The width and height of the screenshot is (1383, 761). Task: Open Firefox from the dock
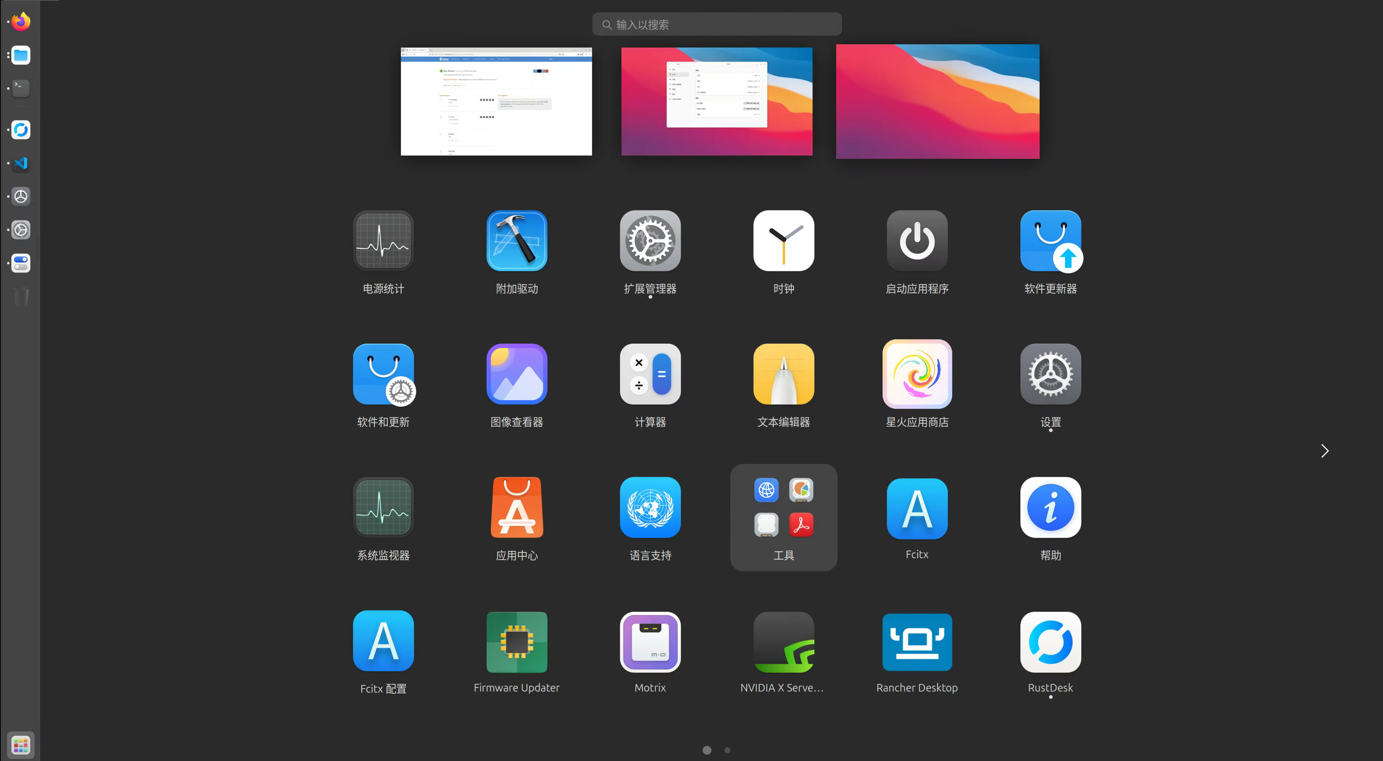(21, 22)
